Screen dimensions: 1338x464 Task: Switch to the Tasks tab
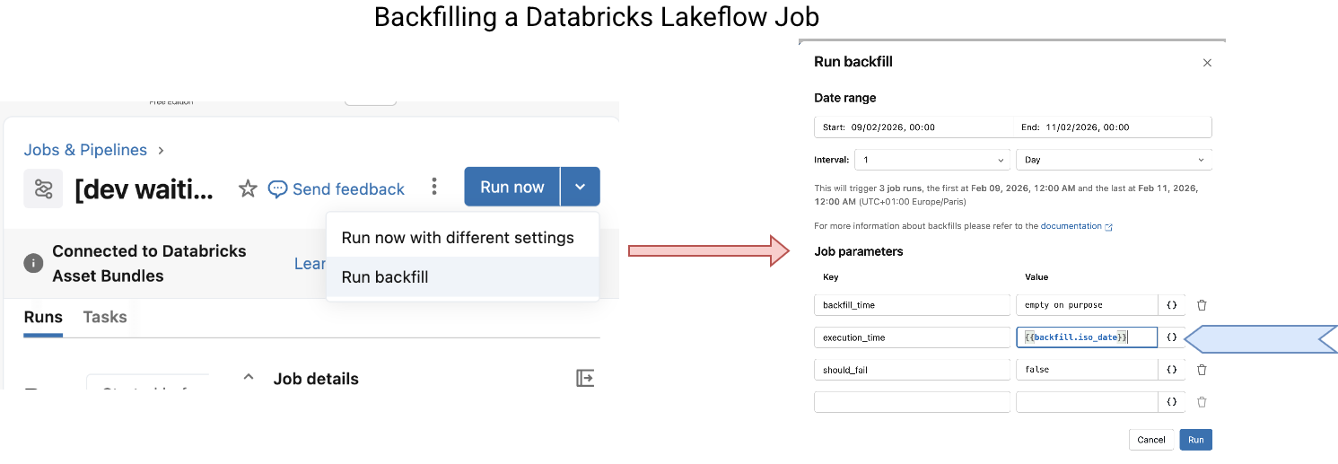105,317
